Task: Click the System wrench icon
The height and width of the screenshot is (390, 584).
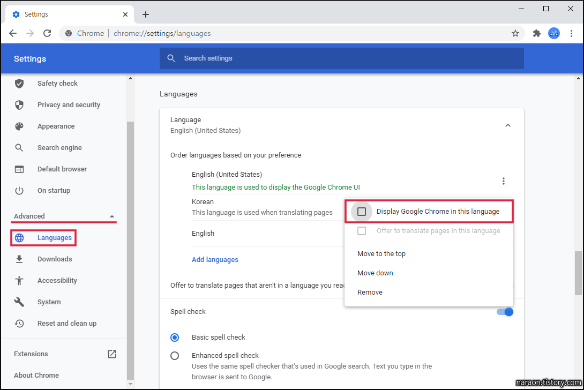Action: 19,302
